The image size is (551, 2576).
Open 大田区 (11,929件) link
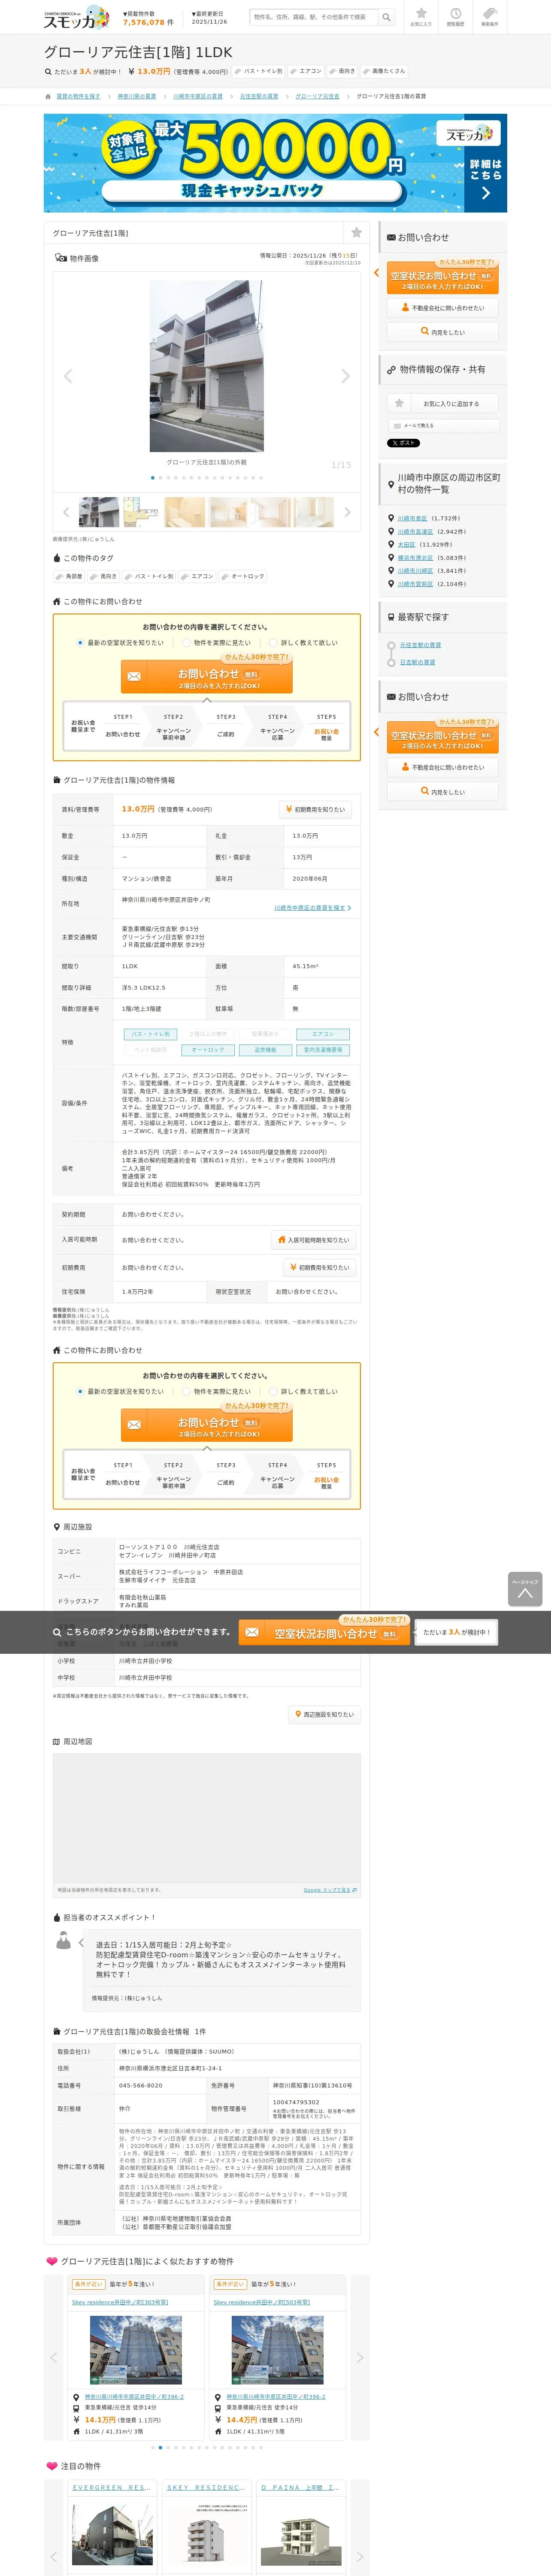tap(406, 544)
